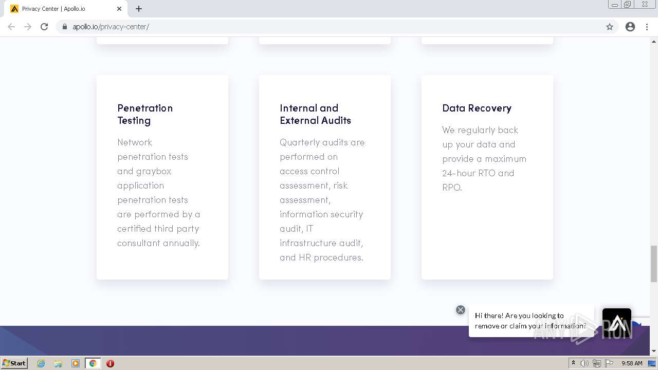Click the scrollbar down arrow
This screenshot has height=370, width=658.
(654, 351)
